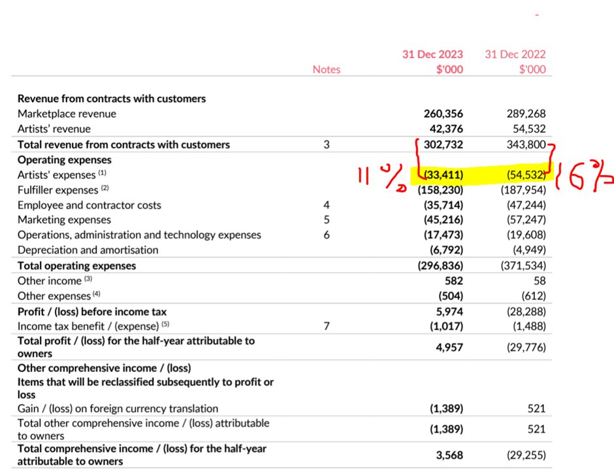The height and width of the screenshot is (472, 614).
Task: Click 'Total revenue from contracts with customers' label
Action: (x=123, y=144)
